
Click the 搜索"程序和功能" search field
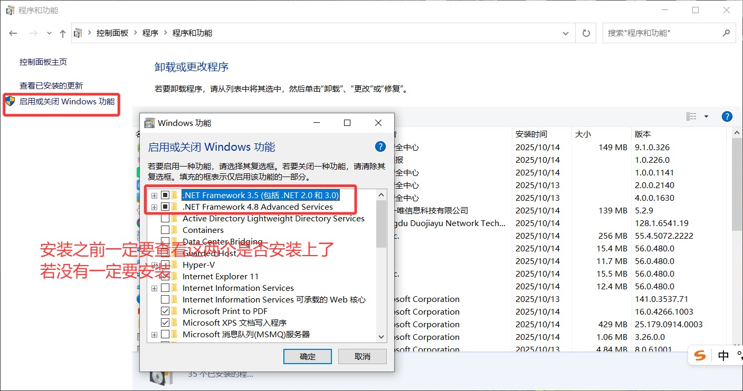click(662, 33)
